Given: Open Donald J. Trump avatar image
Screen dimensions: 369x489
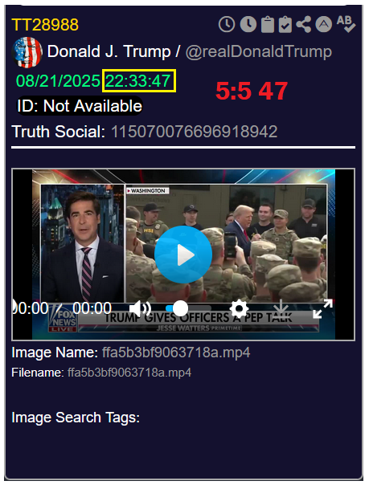Looking at the screenshot, I should (x=27, y=52).
